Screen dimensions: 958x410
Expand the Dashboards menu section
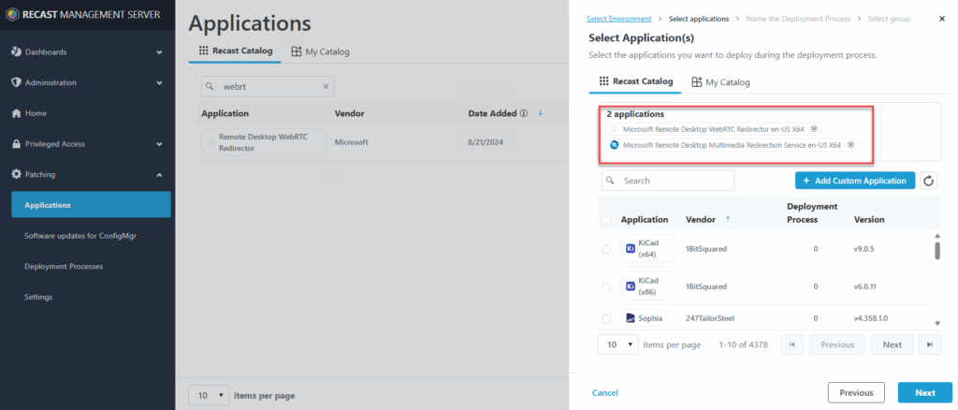(159, 51)
